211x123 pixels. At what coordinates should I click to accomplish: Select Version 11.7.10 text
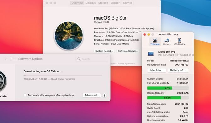[x=102, y=22]
